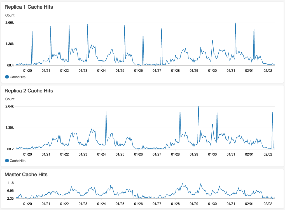
Task: Click the 01/24 date label in Replica 2 chart
Action: [x=101, y=154]
